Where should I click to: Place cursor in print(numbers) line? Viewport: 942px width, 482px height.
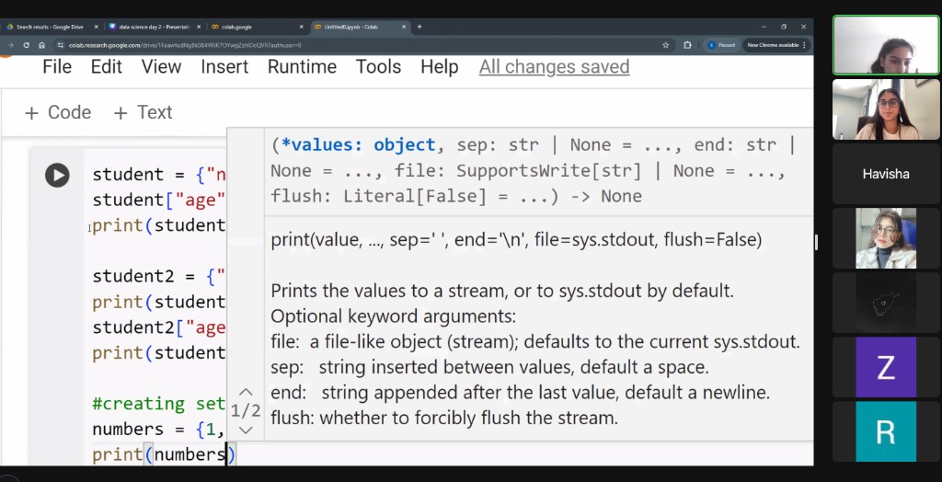click(164, 455)
